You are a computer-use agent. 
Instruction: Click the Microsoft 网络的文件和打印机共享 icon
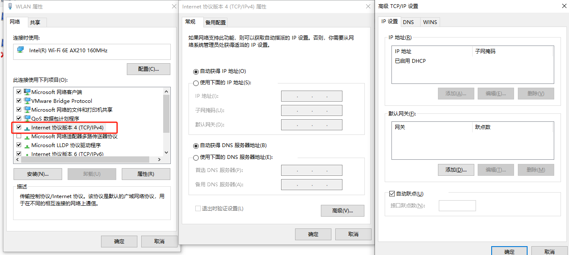click(x=27, y=110)
